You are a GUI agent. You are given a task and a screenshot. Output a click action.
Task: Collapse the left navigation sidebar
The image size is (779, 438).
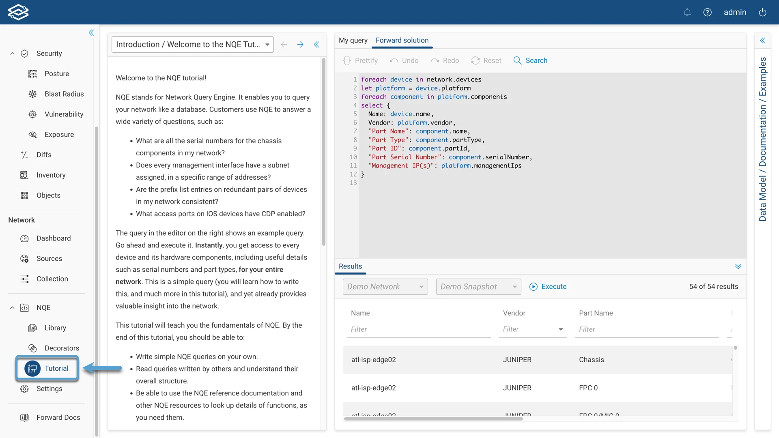(x=91, y=32)
